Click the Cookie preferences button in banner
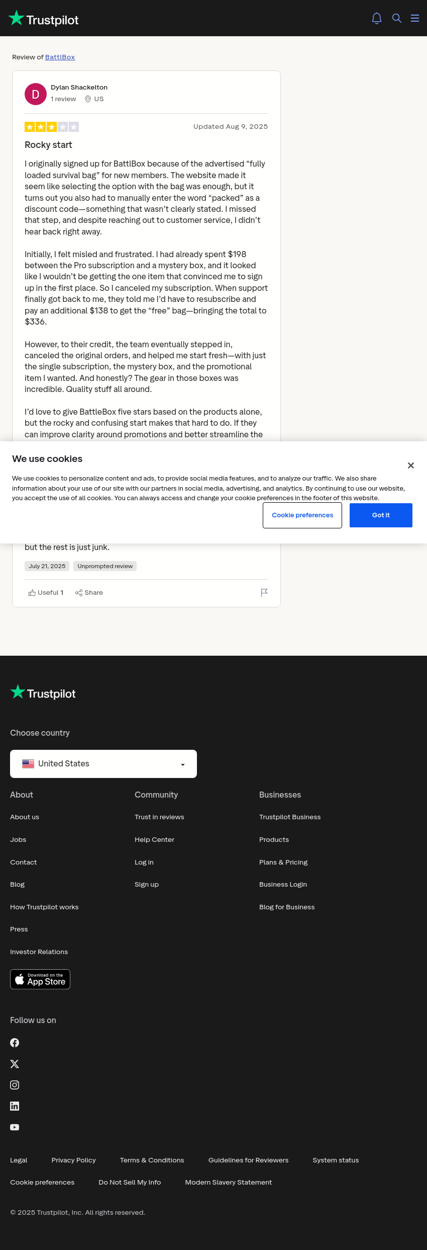 [302, 515]
